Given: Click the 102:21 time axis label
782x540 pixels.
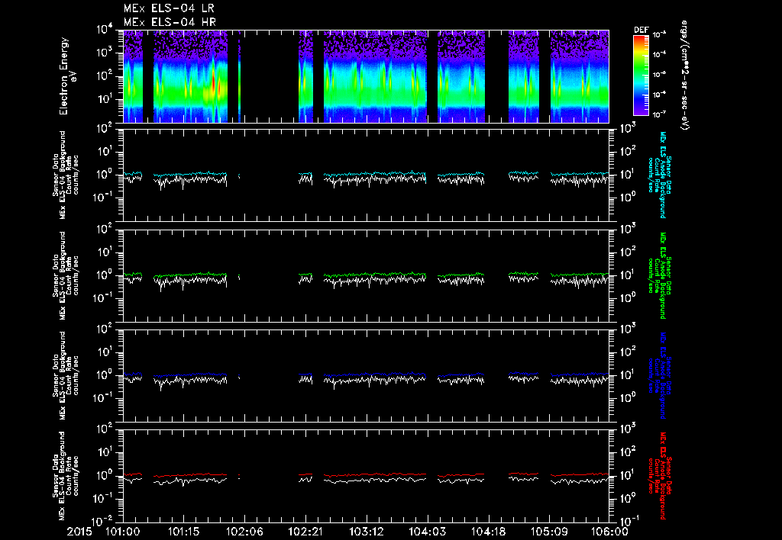Looking at the screenshot, I should (x=305, y=531).
